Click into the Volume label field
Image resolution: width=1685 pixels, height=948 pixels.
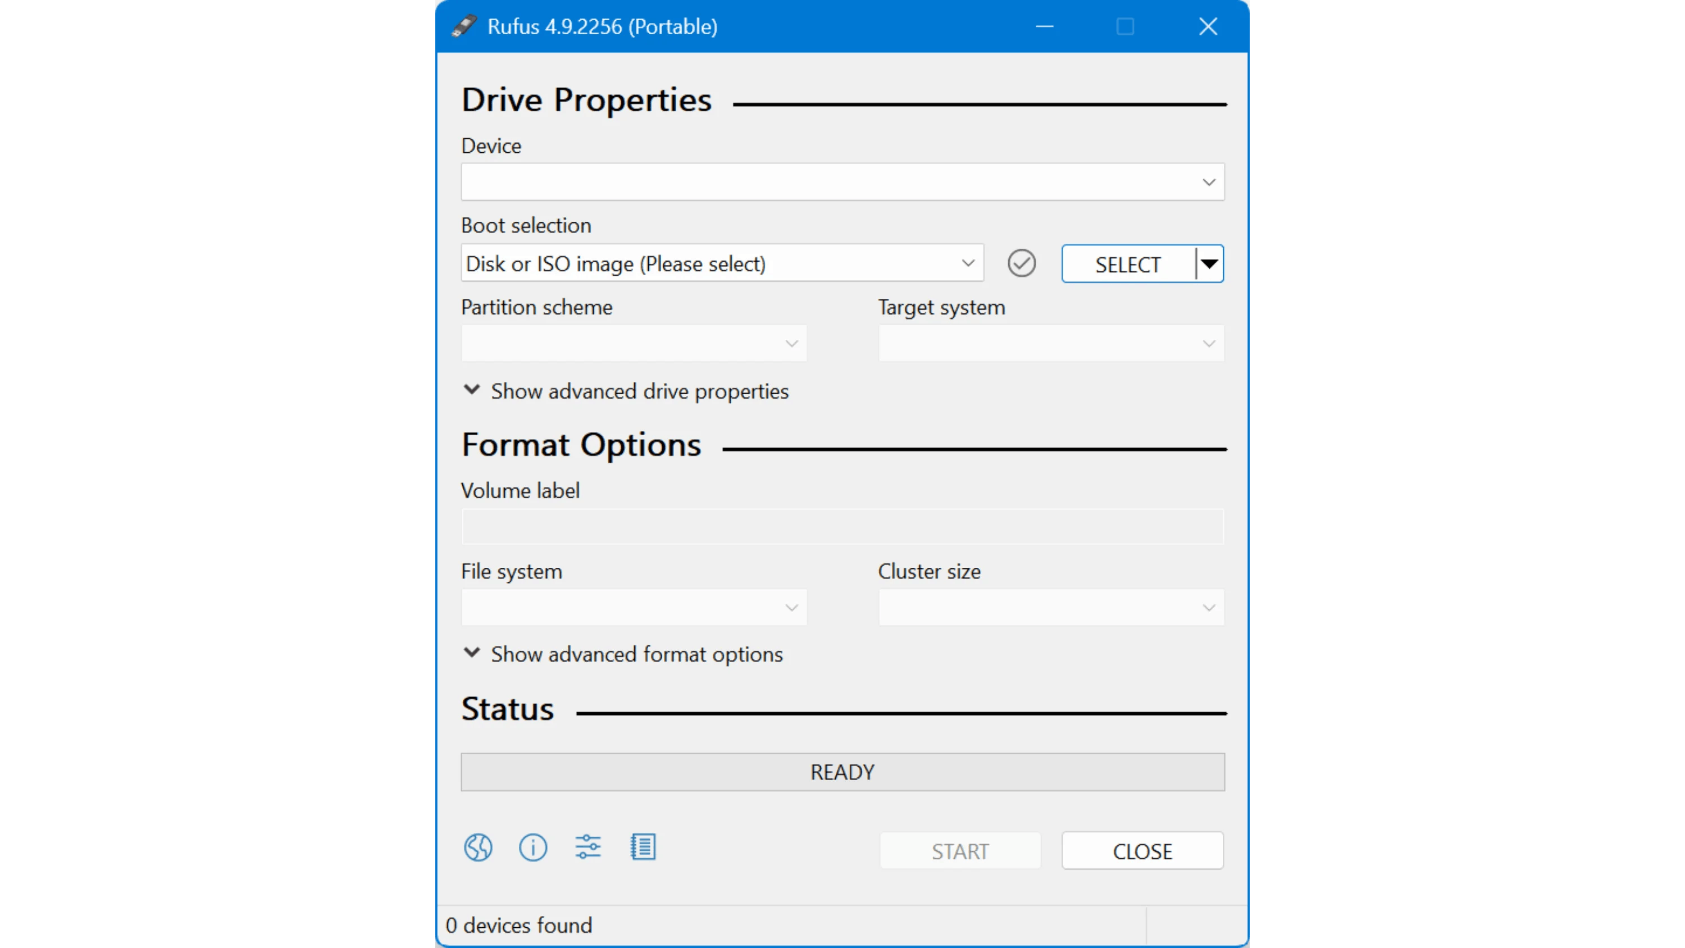842,527
